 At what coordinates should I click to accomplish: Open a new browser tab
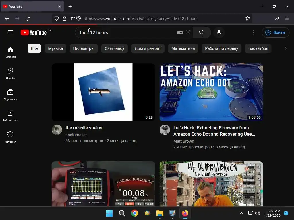(70, 7)
